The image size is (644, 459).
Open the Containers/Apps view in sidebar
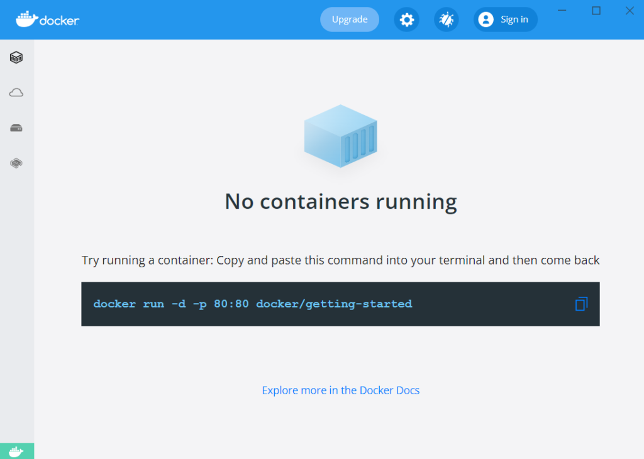click(16, 57)
